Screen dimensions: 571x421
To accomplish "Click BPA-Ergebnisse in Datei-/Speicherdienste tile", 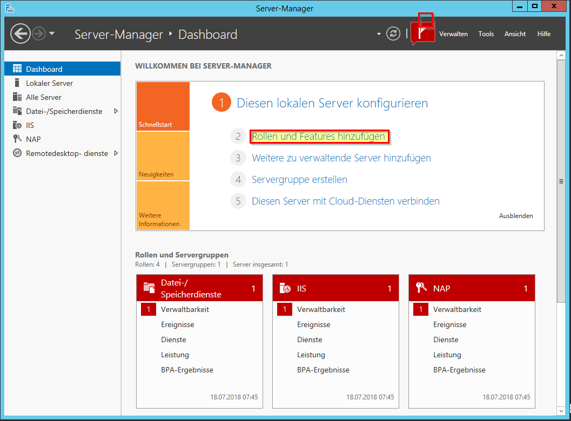I will 187,370.
